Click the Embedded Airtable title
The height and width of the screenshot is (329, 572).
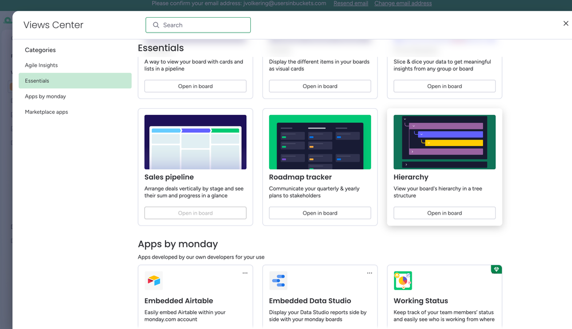[179, 301]
